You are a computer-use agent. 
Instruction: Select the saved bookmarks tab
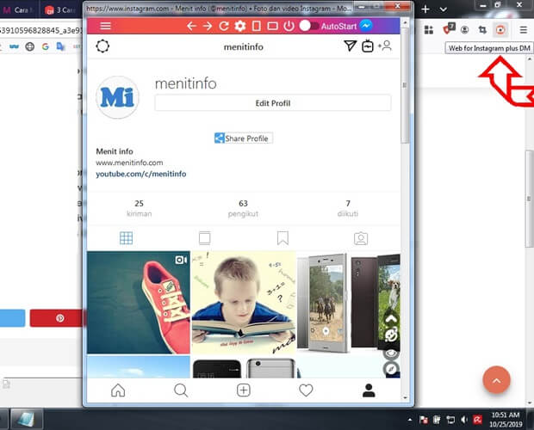[x=283, y=238]
